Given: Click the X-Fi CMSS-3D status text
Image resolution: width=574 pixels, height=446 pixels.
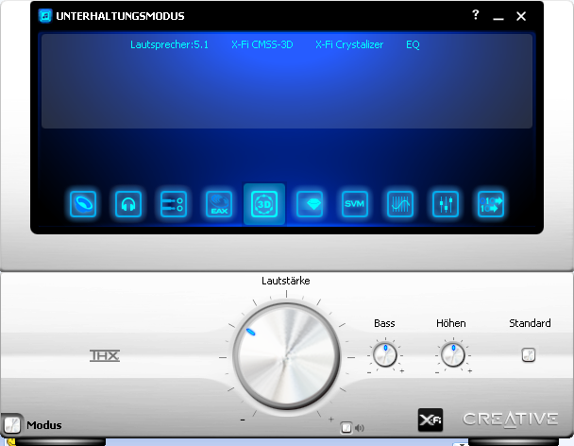Looking at the screenshot, I should coord(262,44).
